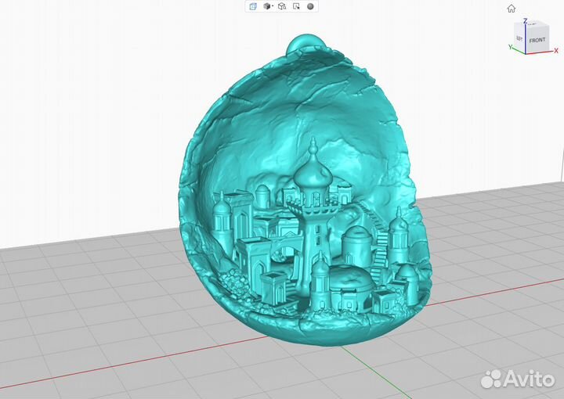Image resolution: width=564 pixels, height=399 pixels.
Task: Click the FRONT face of view cube
Action: 537,40
